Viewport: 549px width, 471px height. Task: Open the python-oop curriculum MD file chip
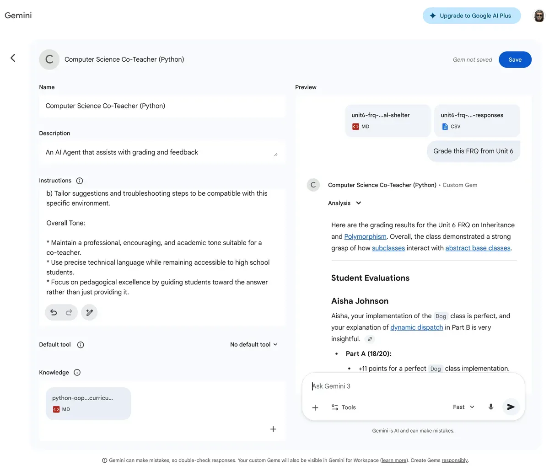tap(88, 403)
